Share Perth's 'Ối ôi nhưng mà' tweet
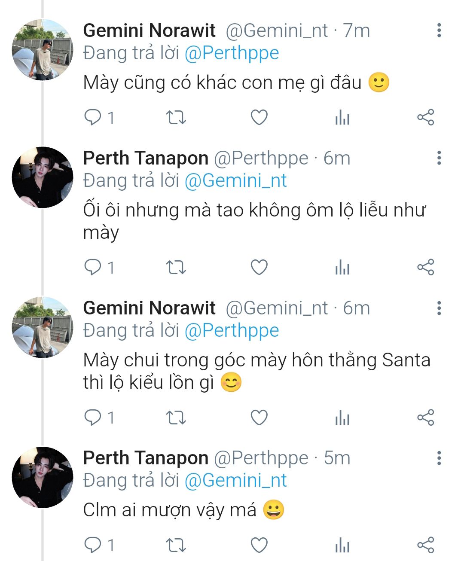Viewport: 464px width, 561px height. (425, 268)
